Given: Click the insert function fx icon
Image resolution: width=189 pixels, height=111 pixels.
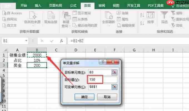Looking at the screenshot, I should coord(62,41).
